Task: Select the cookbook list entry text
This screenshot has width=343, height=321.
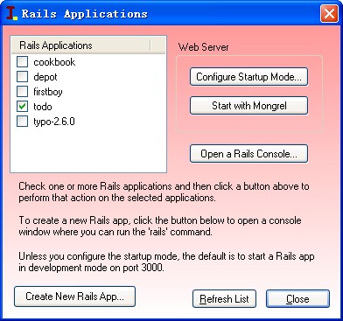Action: 54,62
